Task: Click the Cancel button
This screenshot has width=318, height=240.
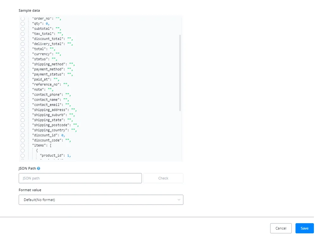Action: (x=281, y=228)
